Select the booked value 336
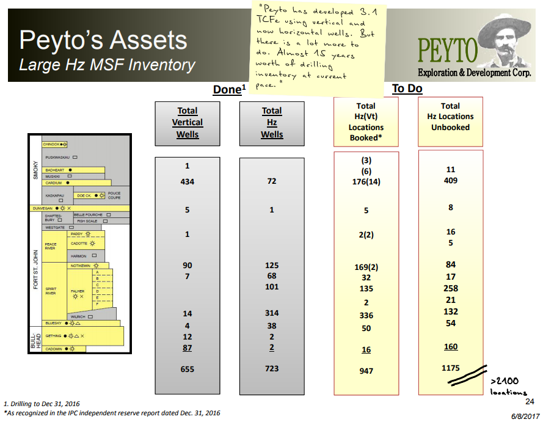543x422 pixels. (x=366, y=315)
